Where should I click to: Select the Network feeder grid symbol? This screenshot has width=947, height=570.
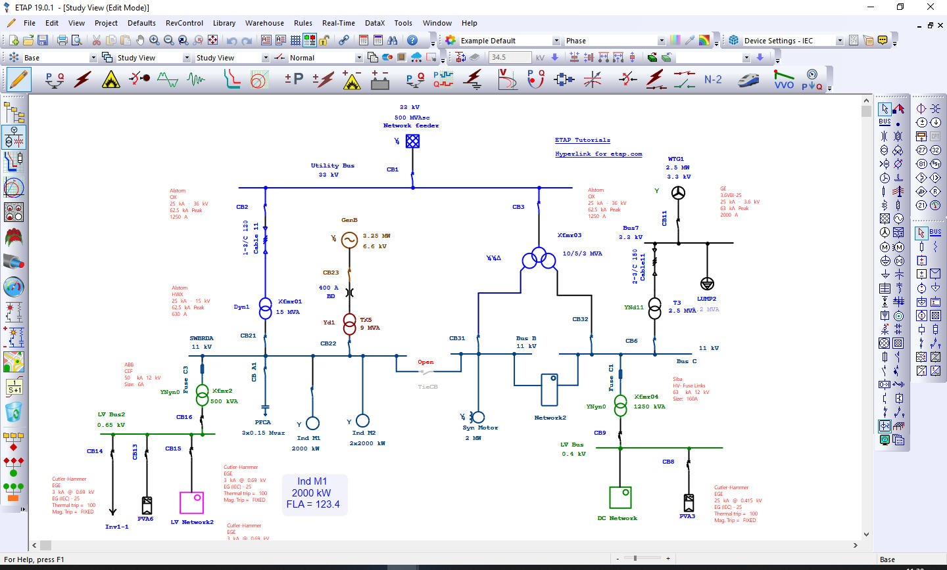click(x=412, y=141)
